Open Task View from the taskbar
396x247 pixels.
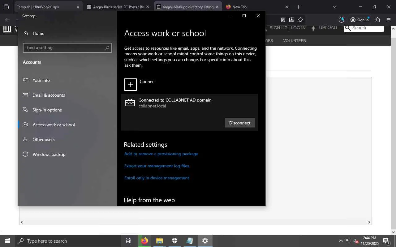(129, 241)
